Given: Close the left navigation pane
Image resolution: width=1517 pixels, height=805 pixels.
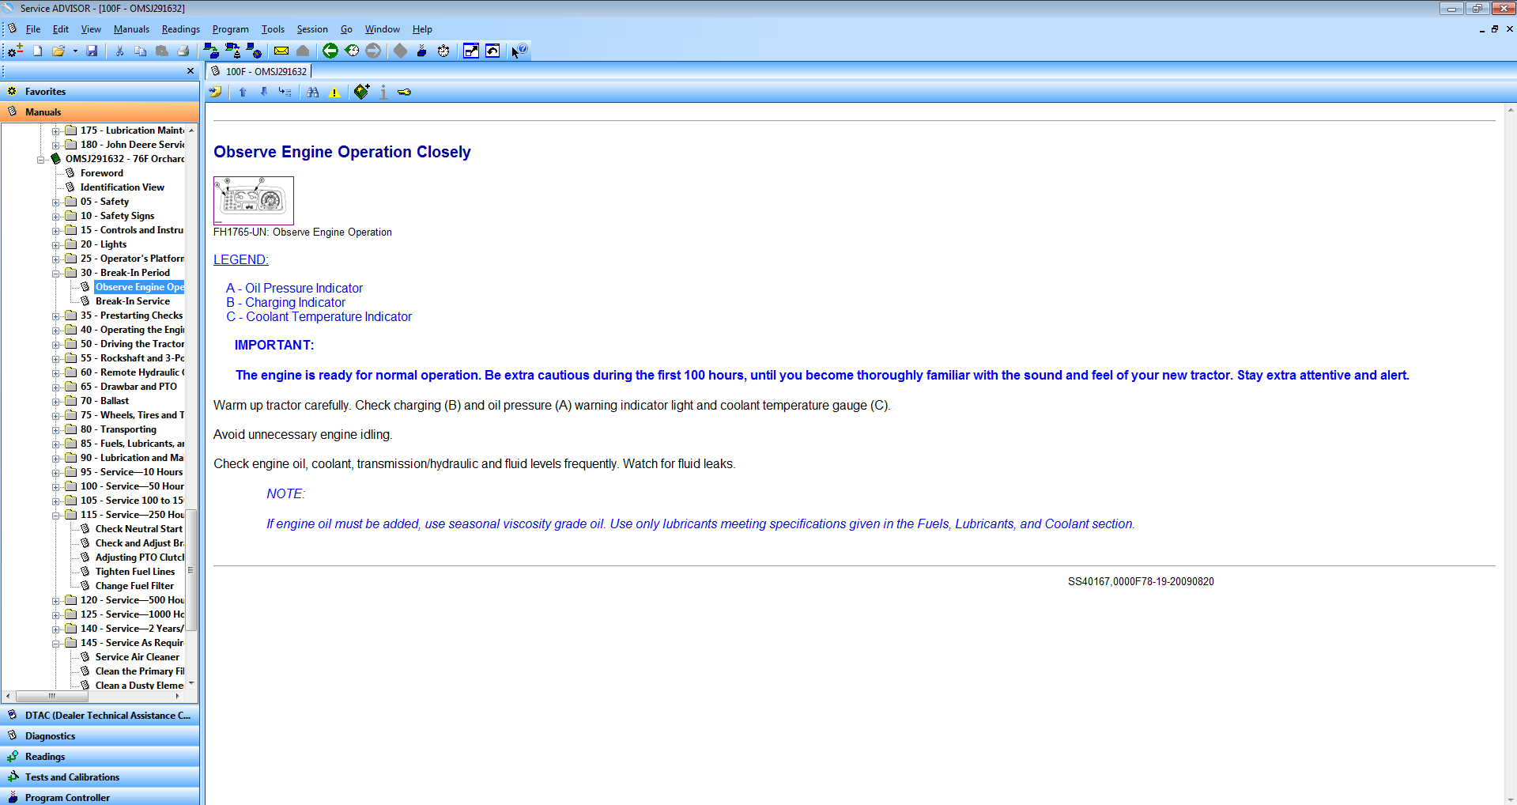Looking at the screenshot, I should point(191,71).
